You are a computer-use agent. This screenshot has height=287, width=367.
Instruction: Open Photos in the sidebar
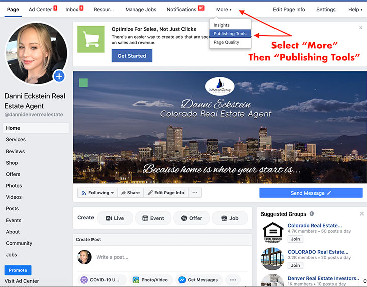coord(14,186)
